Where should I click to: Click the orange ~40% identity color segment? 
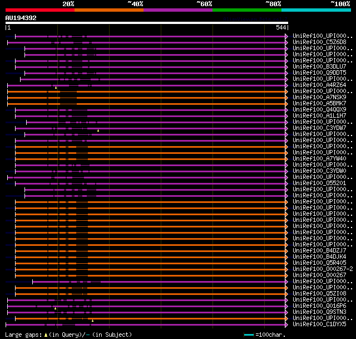pyautogui.click(x=109, y=10)
